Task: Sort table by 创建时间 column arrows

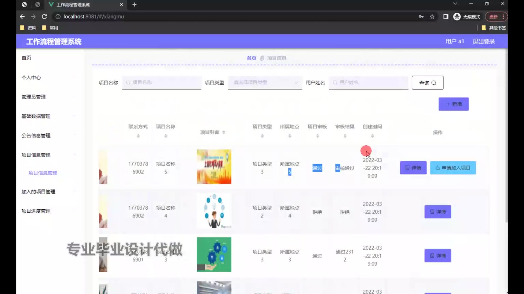Action: pyautogui.click(x=372, y=136)
